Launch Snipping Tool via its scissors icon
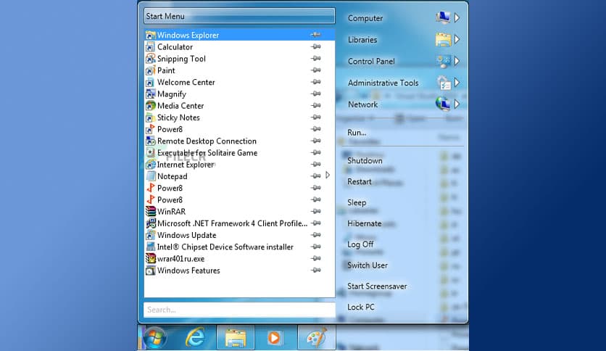The image size is (606, 351). [150, 59]
